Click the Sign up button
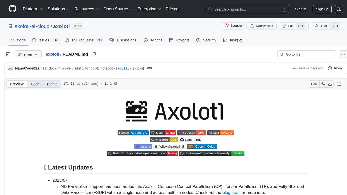The height and width of the screenshot is (195, 347). (322, 9)
